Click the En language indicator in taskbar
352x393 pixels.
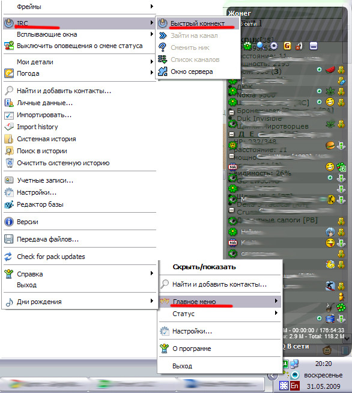[x=294, y=385]
